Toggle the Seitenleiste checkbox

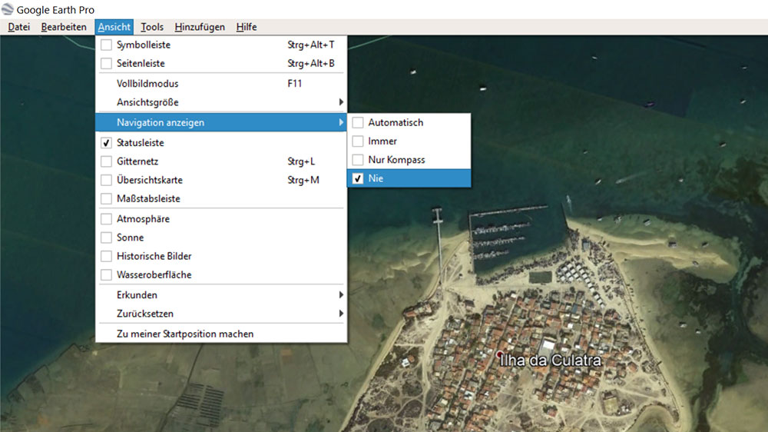pyautogui.click(x=107, y=64)
